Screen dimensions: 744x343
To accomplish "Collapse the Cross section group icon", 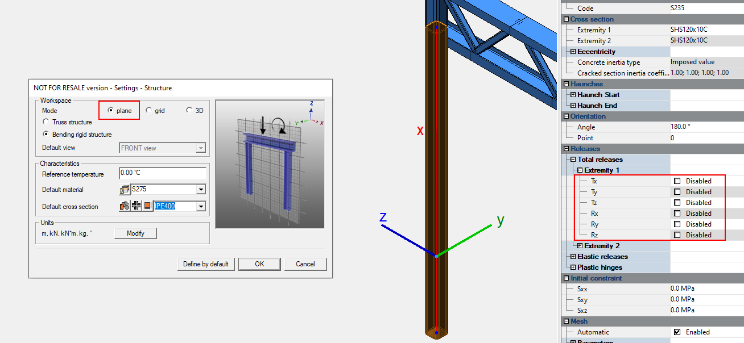I will tap(567, 19).
